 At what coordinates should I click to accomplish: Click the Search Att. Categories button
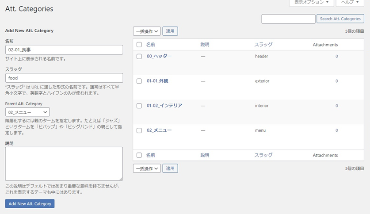point(340,19)
